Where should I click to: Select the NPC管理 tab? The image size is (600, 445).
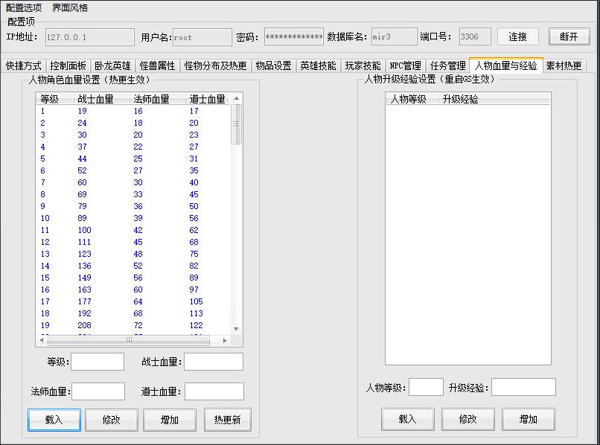(x=405, y=66)
